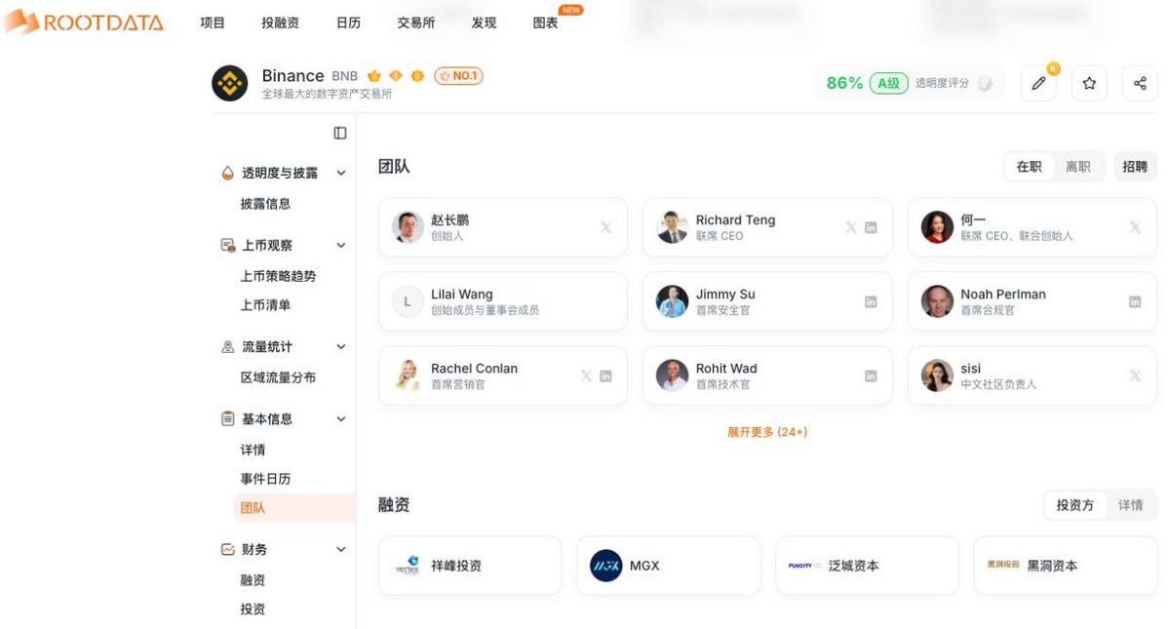Open 投资 in the sidebar
The width and height of the screenshot is (1170, 629).
click(253, 609)
